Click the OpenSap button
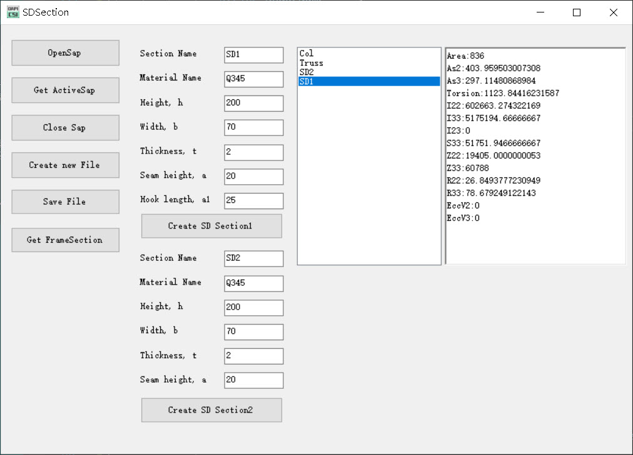633x455 pixels. point(66,53)
